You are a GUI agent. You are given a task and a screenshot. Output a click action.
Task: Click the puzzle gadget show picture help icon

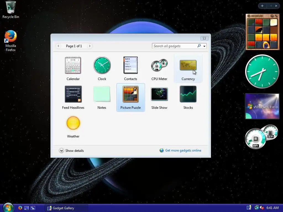pyautogui.click(x=272, y=16)
